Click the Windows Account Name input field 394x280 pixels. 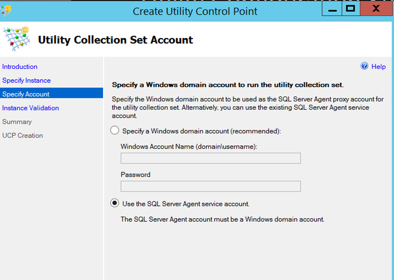click(x=211, y=158)
